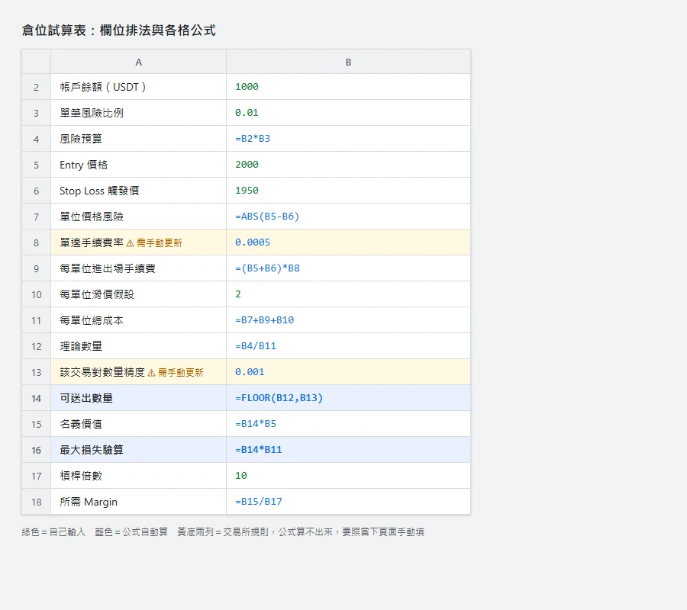Click the 槓桿倍數 label cell
This screenshot has width=687, height=610.
click(138, 476)
